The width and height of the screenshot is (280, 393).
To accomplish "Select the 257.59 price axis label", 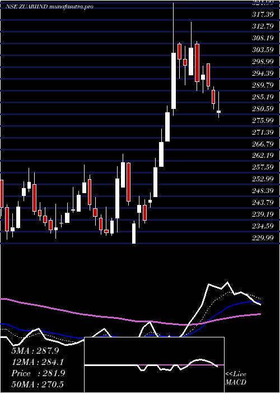I will coord(263,167).
